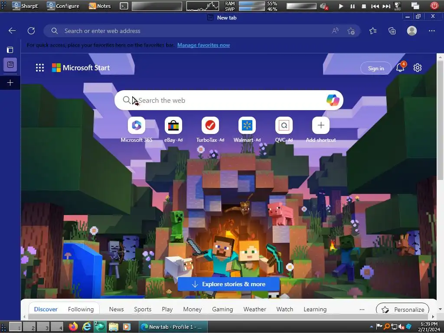
Task: Click the Microsoft Start logo
Action: point(81,68)
